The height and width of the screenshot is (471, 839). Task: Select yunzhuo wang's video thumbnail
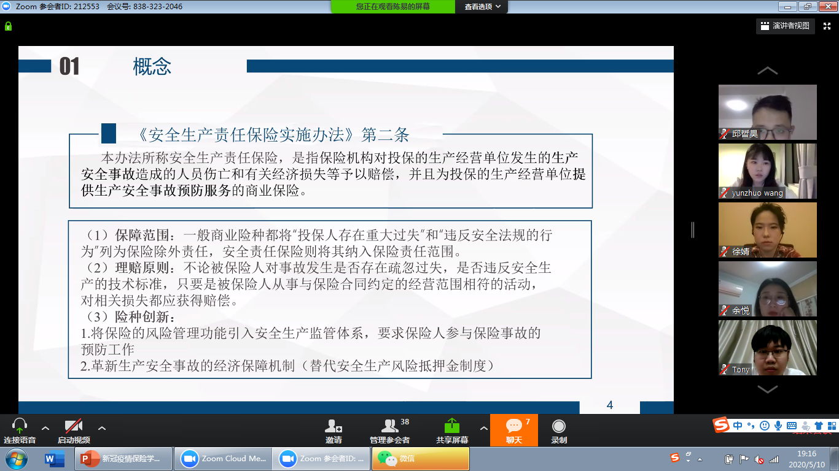[x=767, y=171]
